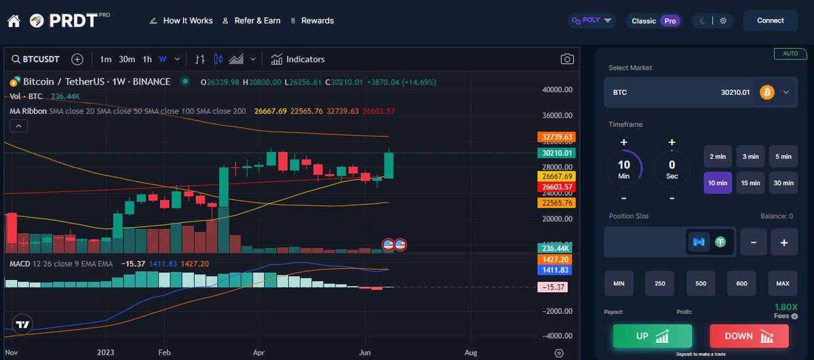
Task: Open chart settings gear on time axis
Action: pos(559,353)
